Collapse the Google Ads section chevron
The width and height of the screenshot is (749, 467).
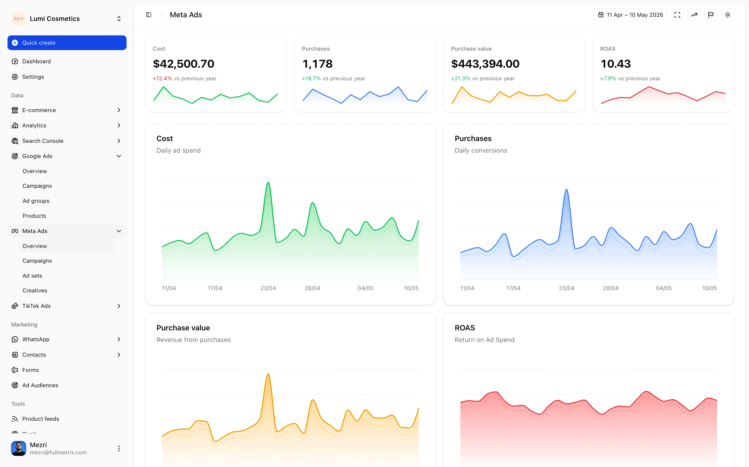click(119, 156)
